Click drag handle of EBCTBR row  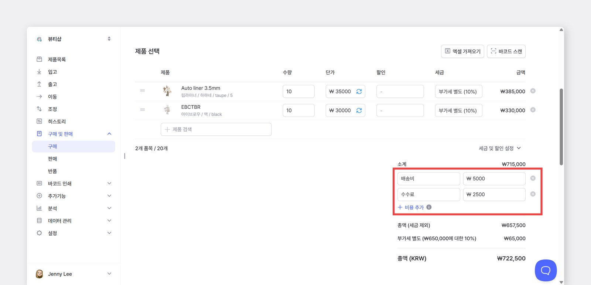(x=143, y=110)
